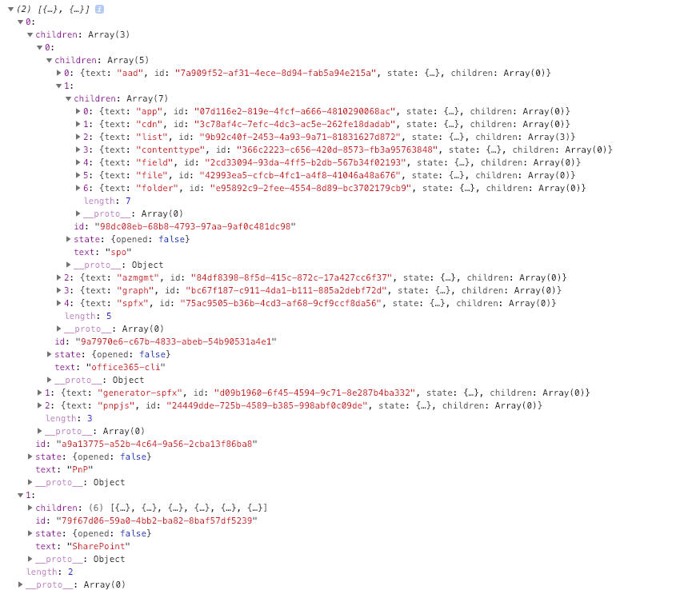Expand state of the 'spo' node

coord(69,240)
